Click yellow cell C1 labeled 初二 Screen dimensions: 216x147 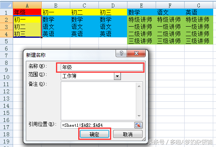click(x=84, y=12)
